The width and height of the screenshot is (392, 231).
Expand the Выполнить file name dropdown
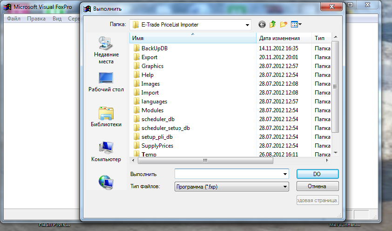[285, 174]
